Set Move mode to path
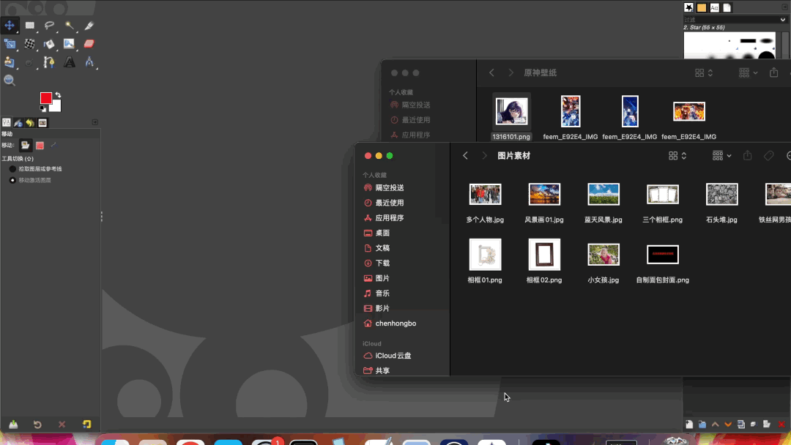Viewport: 791px width, 445px height. (x=53, y=145)
